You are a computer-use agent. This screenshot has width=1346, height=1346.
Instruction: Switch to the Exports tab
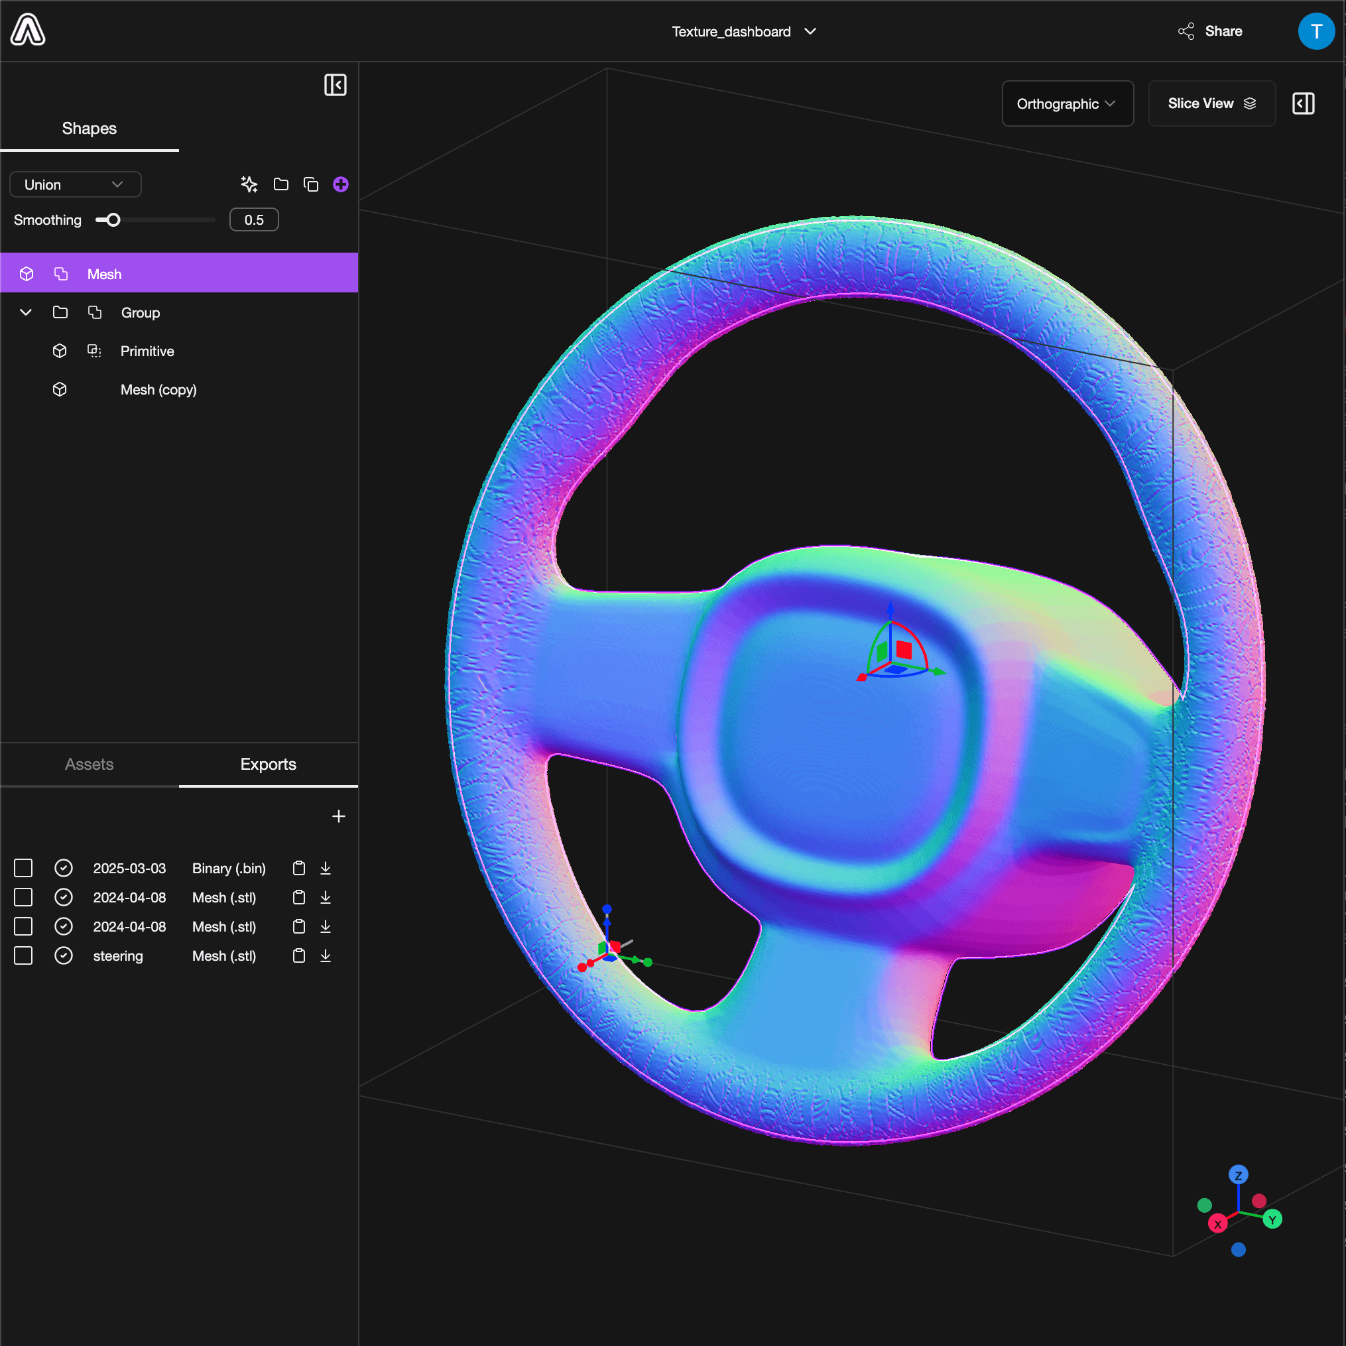coord(267,765)
